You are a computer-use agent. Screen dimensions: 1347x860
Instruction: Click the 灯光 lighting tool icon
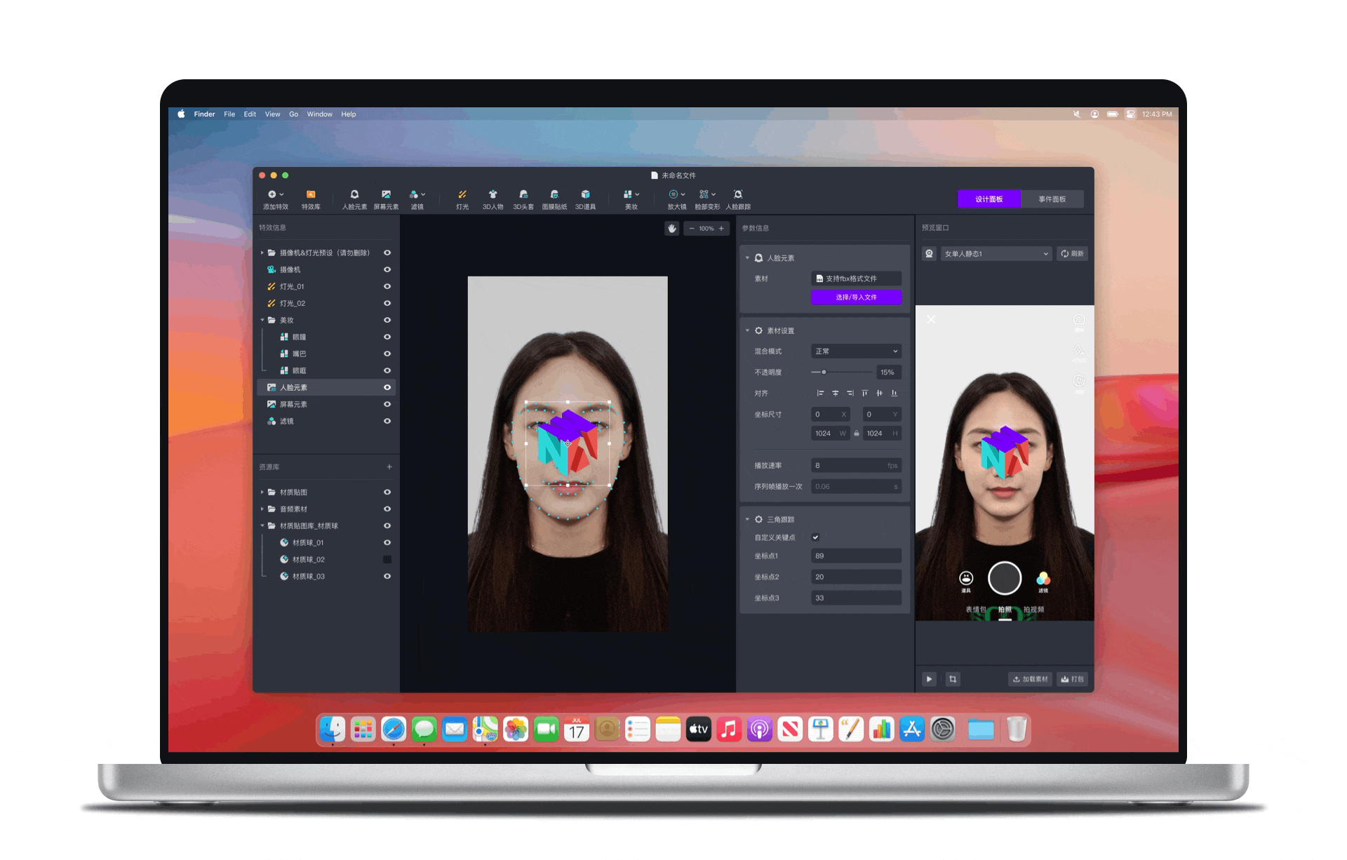(462, 196)
